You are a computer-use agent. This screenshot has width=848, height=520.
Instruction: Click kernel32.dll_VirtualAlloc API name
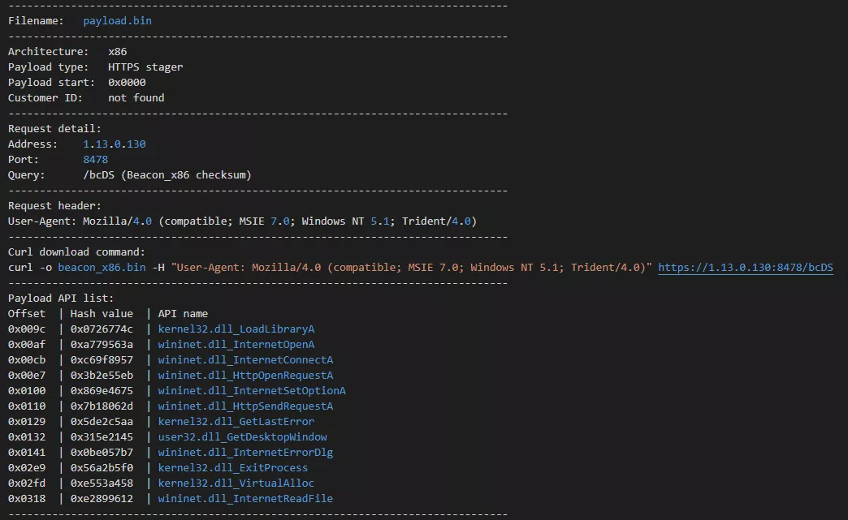[236, 483]
